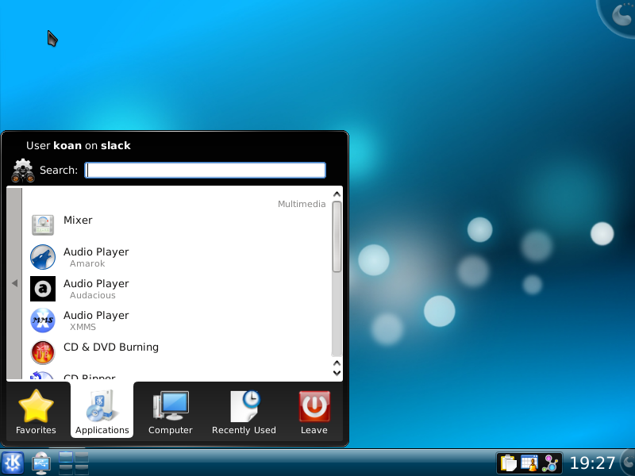Viewport: 635px width, 476px height.
Task: Click the scroll down arrow at list bottom
Action: point(337,372)
